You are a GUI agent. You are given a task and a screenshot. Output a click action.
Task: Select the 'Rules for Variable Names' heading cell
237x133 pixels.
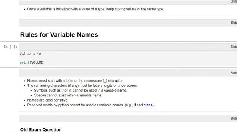[x=59, y=35]
